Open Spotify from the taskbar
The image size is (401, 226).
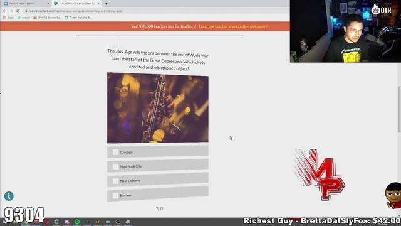click(77, 222)
